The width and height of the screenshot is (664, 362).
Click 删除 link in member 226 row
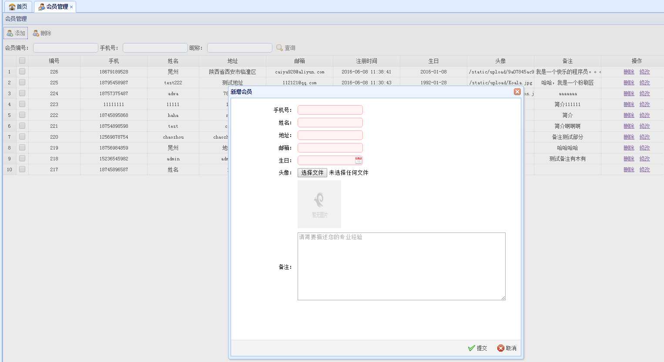(x=629, y=72)
